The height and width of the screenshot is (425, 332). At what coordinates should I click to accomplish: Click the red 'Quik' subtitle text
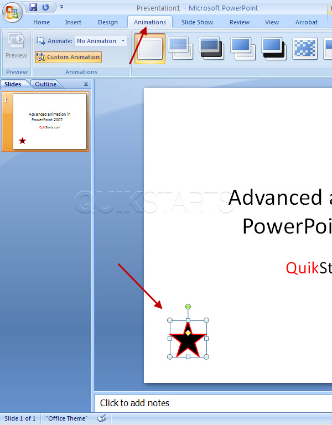pos(302,268)
